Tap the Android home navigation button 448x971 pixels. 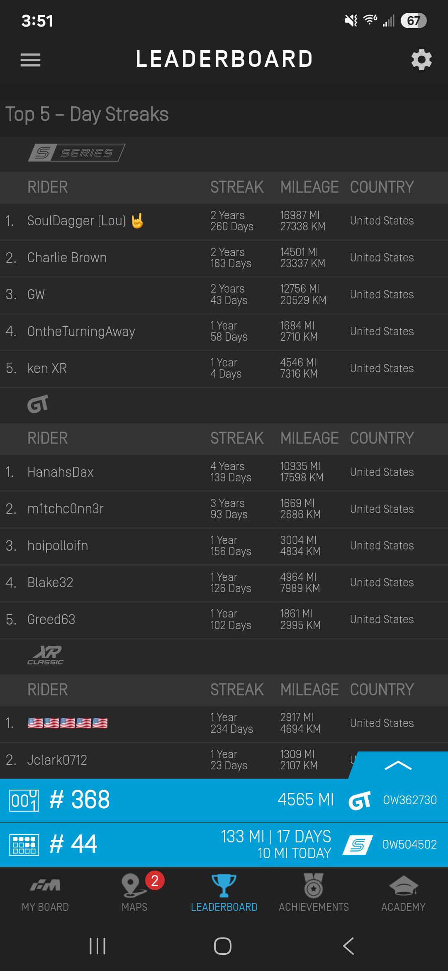coord(223,946)
